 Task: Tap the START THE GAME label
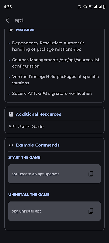[x=25, y=157]
